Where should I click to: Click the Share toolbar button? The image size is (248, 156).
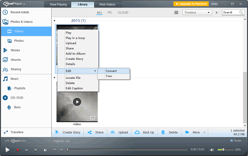[95, 132]
